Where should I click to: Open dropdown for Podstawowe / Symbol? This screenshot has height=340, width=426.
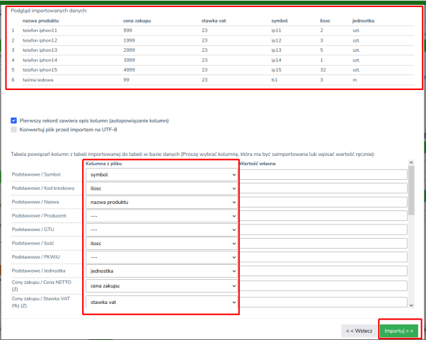[x=161, y=175]
